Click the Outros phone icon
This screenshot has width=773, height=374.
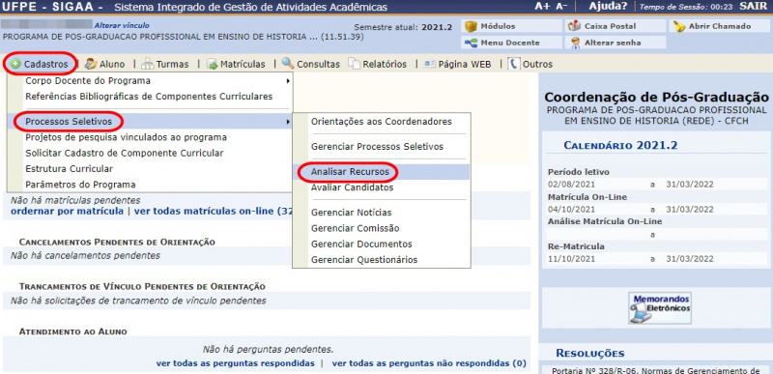514,64
